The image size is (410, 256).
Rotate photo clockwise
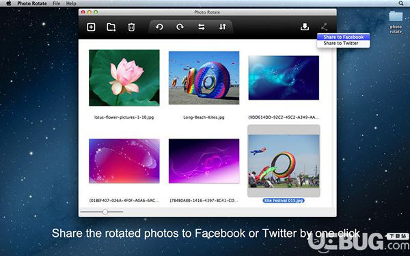point(180,27)
